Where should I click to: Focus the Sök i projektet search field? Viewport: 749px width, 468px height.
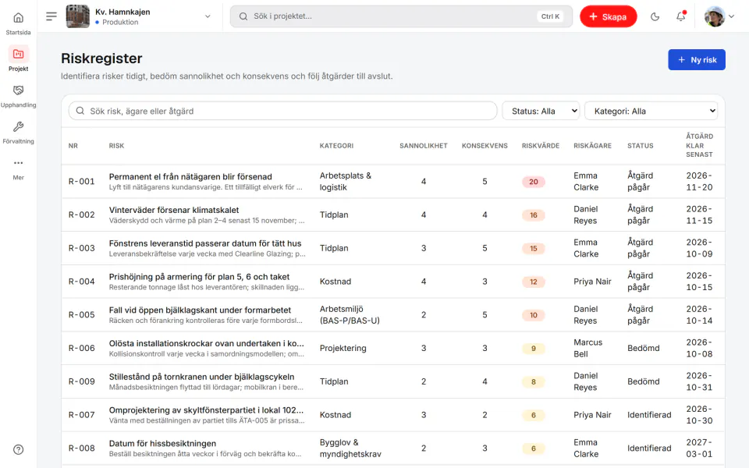coord(401,16)
